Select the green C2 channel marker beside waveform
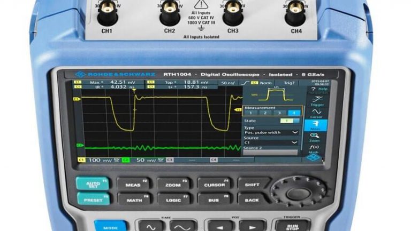This screenshot has width=411, height=231. 80,145
